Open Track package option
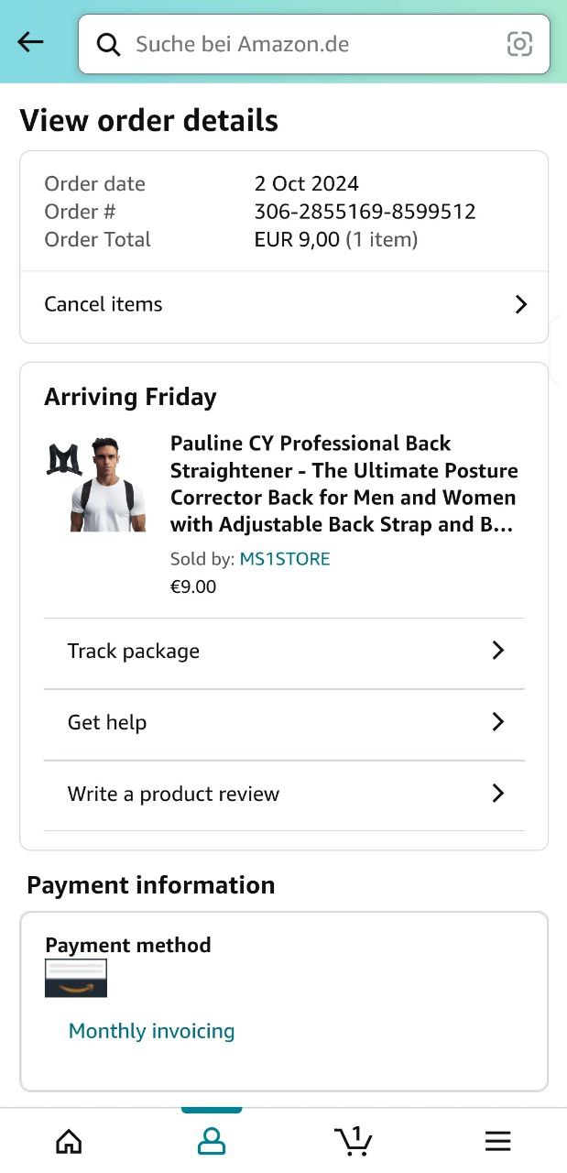 point(134,652)
